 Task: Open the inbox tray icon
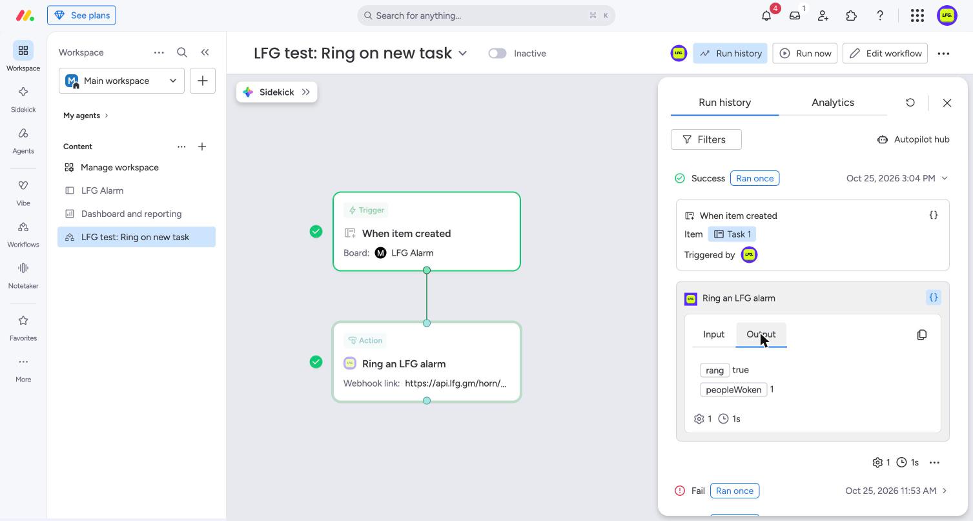click(x=795, y=15)
